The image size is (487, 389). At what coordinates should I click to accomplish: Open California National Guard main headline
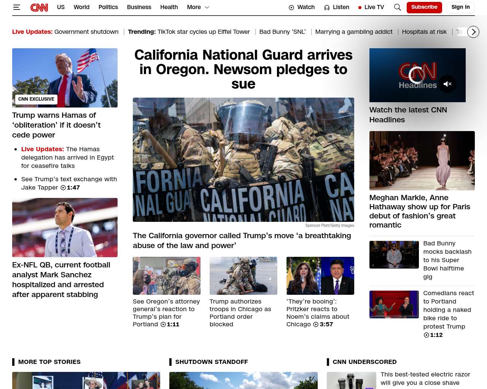coord(243,70)
